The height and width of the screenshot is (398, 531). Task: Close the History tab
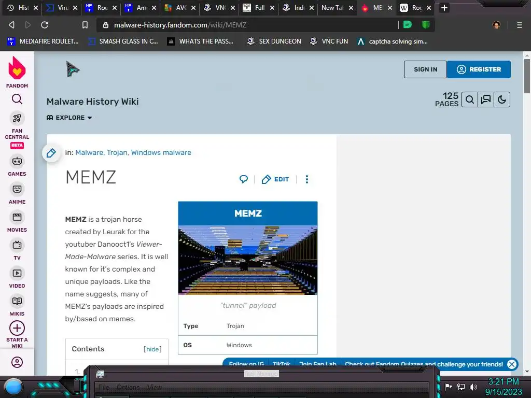coord(36,8)
